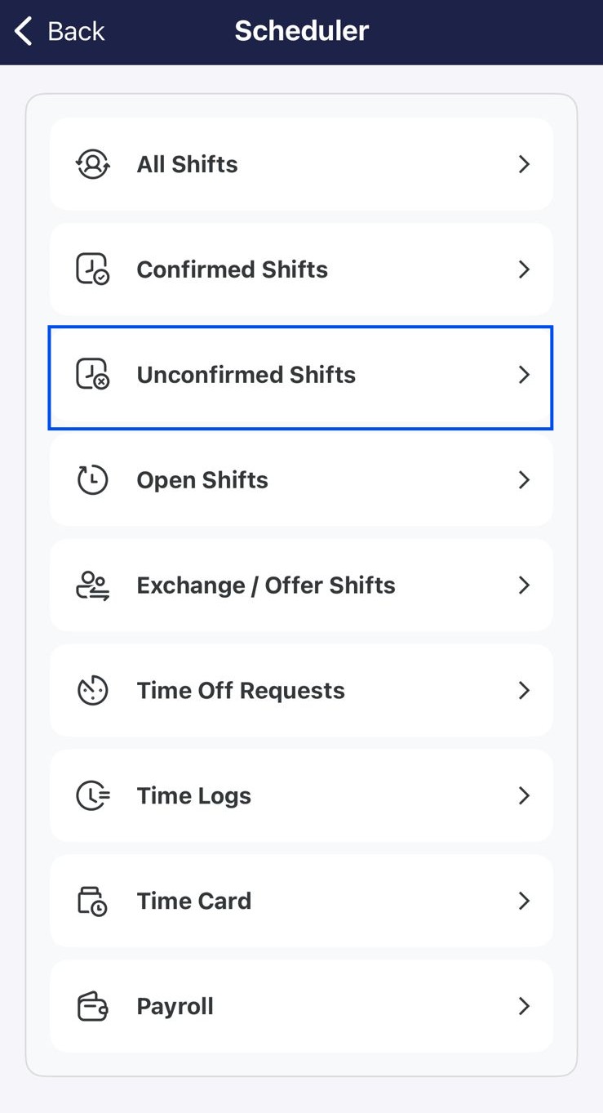Select the Time Card text label

(194, 902)
